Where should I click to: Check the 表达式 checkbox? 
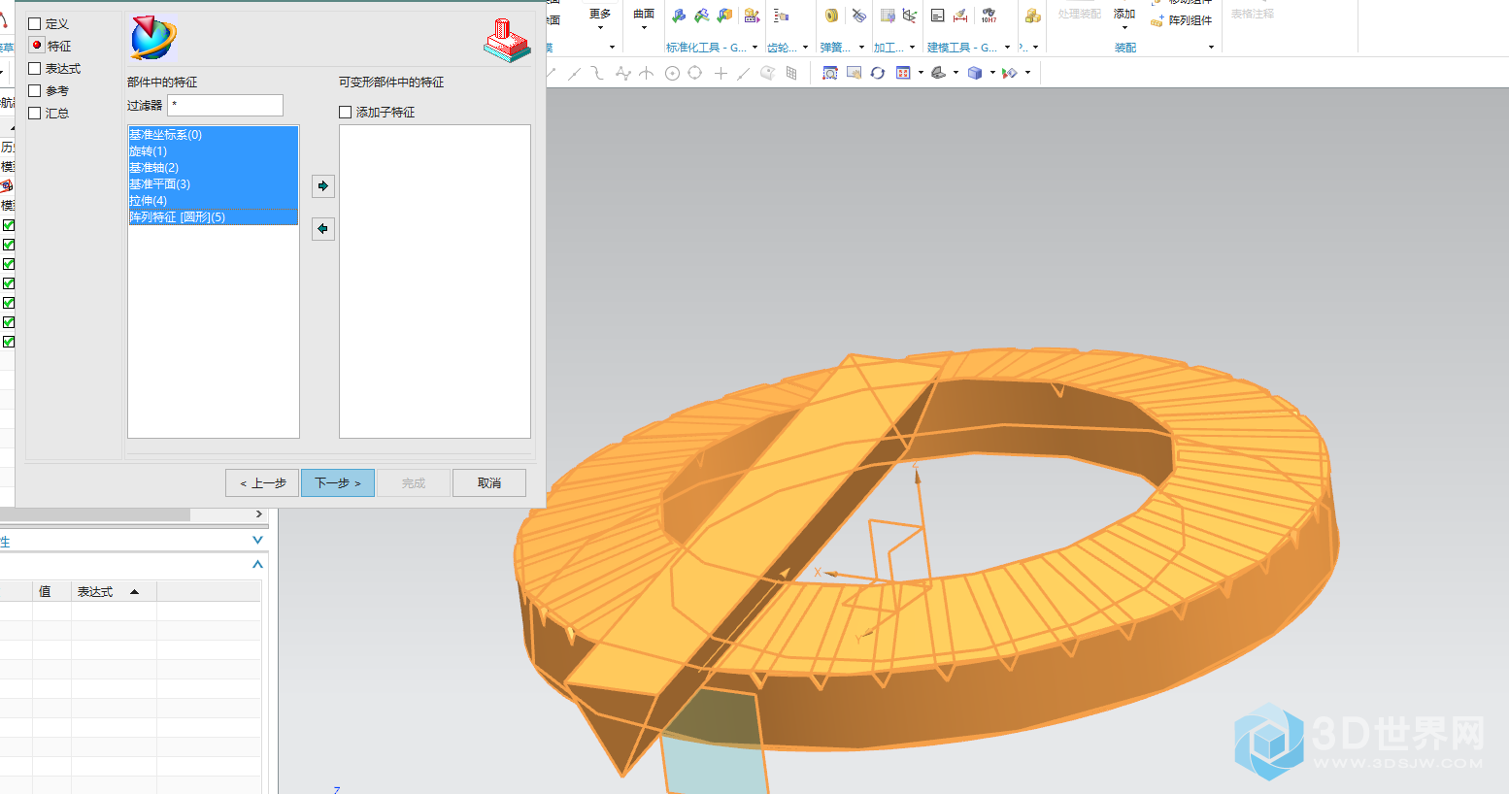coord(35,68)
